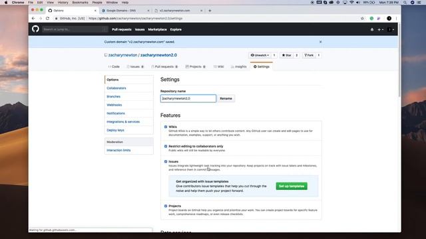The height and width of the screenshot is (239, 426).
Task: Open Marketplace in the top navigation
Action: 157,29
